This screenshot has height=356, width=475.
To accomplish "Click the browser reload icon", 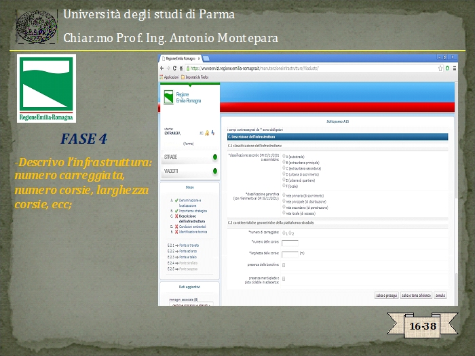I will coord(174,68).
